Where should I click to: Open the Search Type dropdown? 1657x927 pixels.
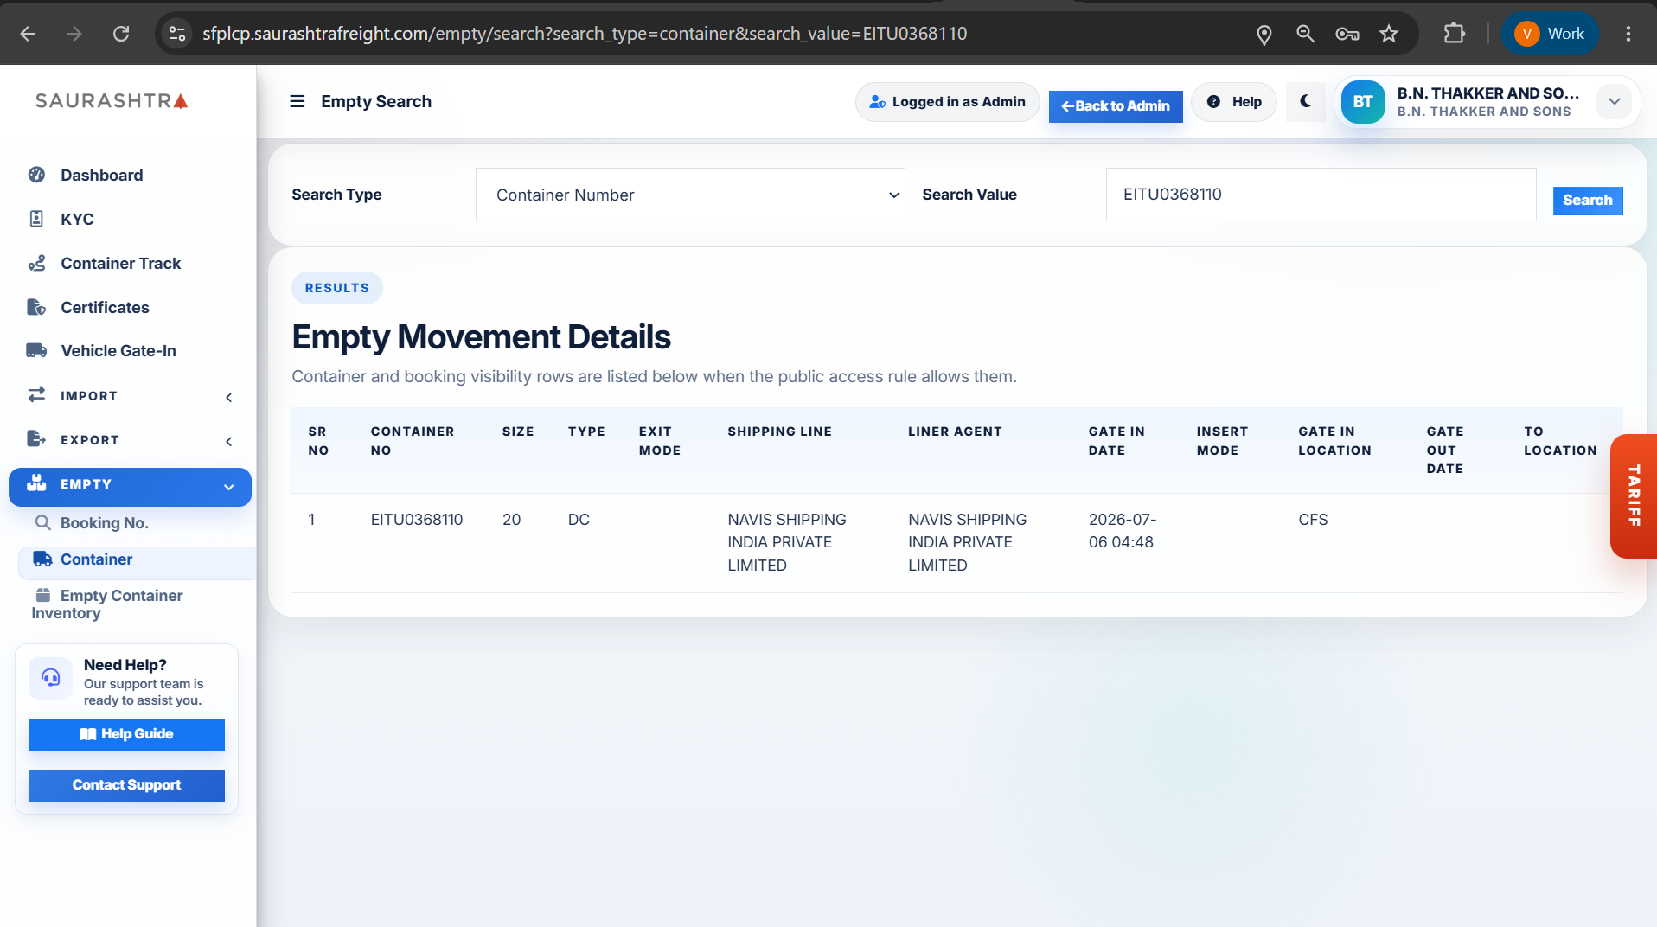point(690,195)
